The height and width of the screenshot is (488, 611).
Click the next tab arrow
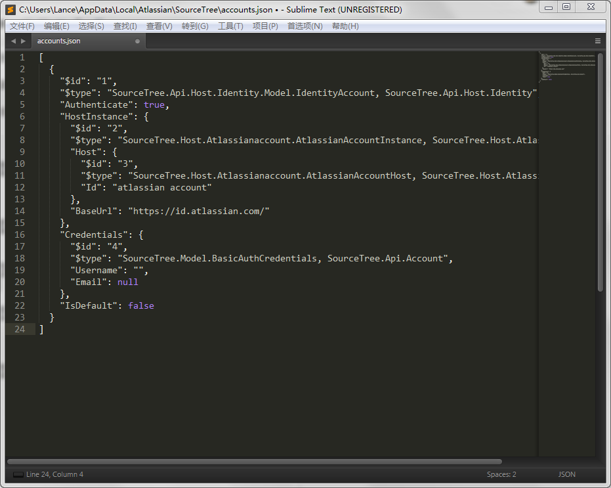[24, 41]
